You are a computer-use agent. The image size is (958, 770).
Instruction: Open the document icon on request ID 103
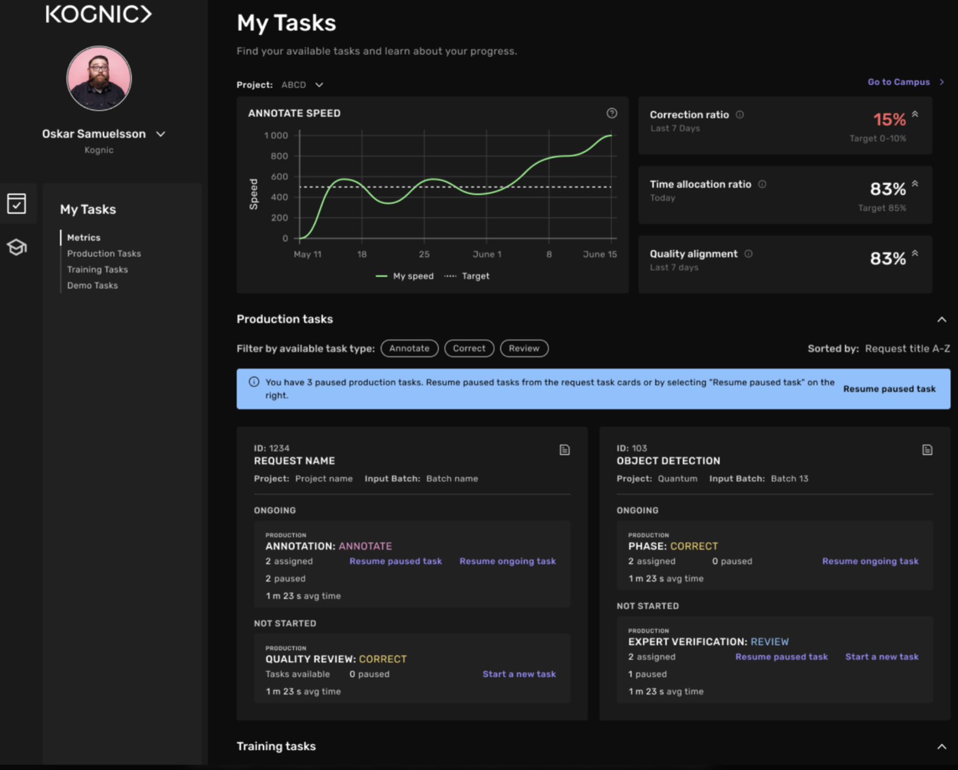(927, 450)
